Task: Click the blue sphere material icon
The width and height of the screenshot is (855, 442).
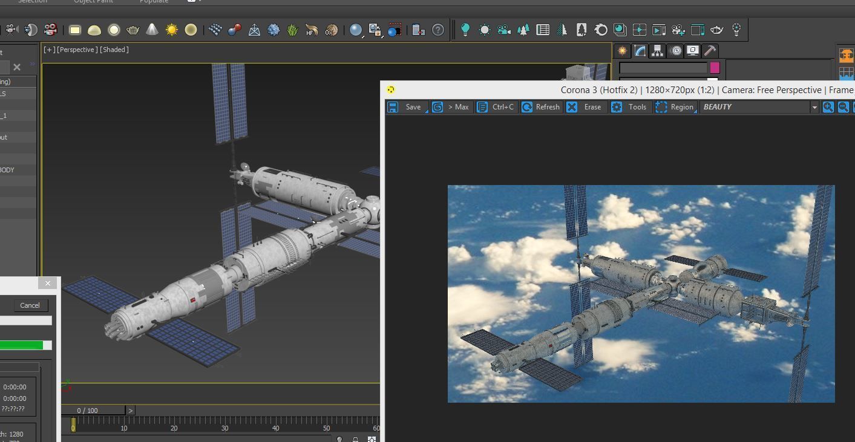Action: pyautogui.click(x=356, y=30)
